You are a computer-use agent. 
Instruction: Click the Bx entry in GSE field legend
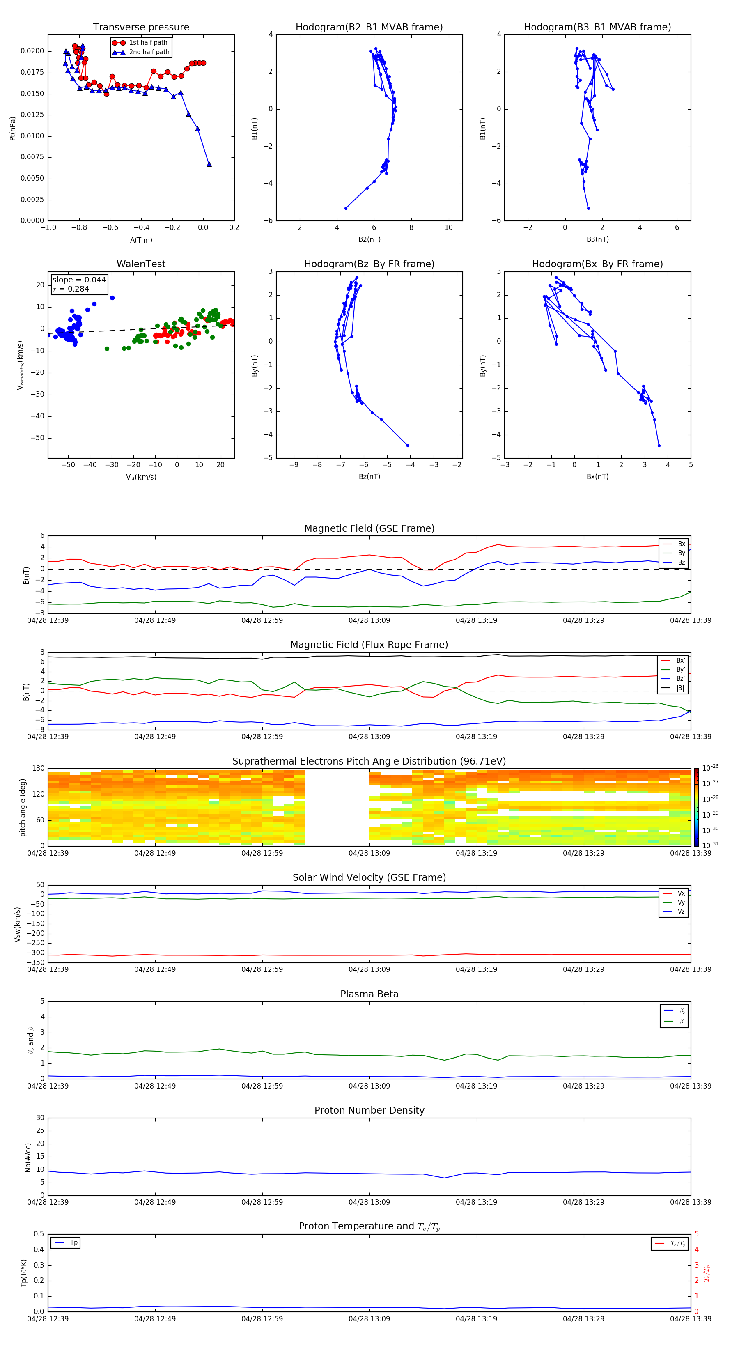(674, 544)
